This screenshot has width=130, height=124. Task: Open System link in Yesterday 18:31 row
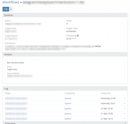(68, 103)
